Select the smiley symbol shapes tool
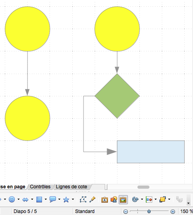Viewport: 193px width, 215px height. pyautogui.click(x=12, y=199)
